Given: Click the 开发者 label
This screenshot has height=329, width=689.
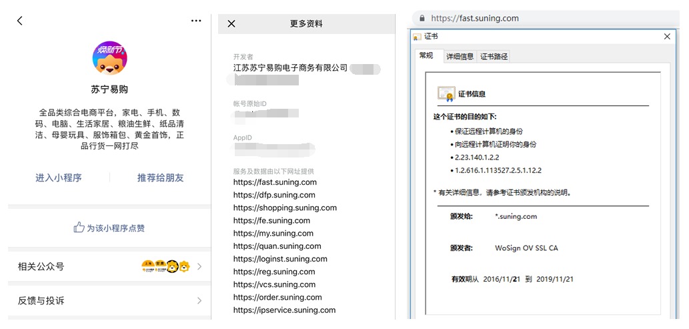Looking at the screenshot, I should tap(243, 57).
